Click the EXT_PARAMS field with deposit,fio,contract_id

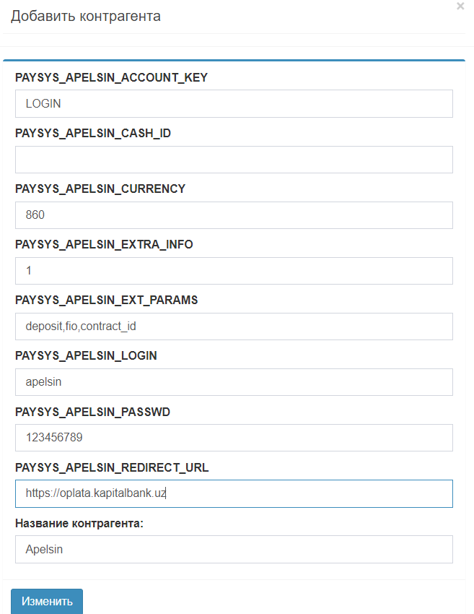(233, 327)
